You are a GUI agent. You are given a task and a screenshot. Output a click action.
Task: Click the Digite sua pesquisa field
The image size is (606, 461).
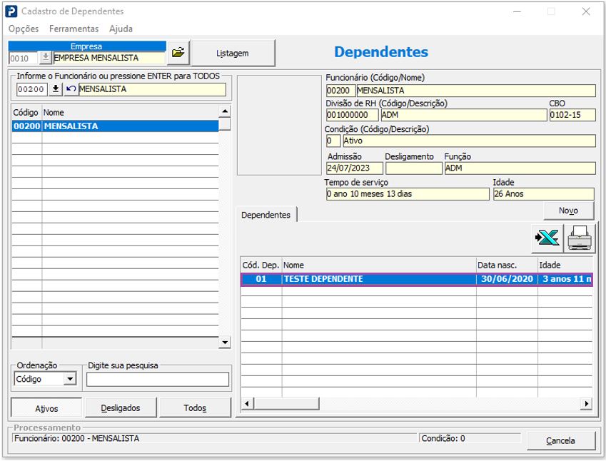(x=158, y=380)
